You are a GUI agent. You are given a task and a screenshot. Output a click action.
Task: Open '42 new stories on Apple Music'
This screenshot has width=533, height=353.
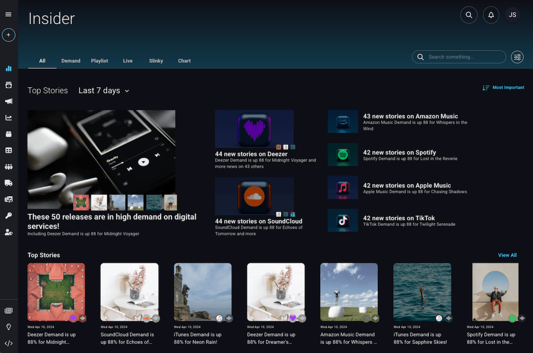tap(407, 186)
